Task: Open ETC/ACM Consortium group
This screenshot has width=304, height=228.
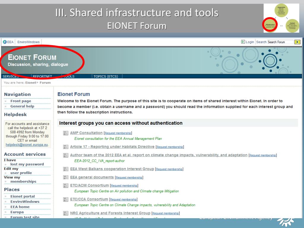Action: (89, 185)
